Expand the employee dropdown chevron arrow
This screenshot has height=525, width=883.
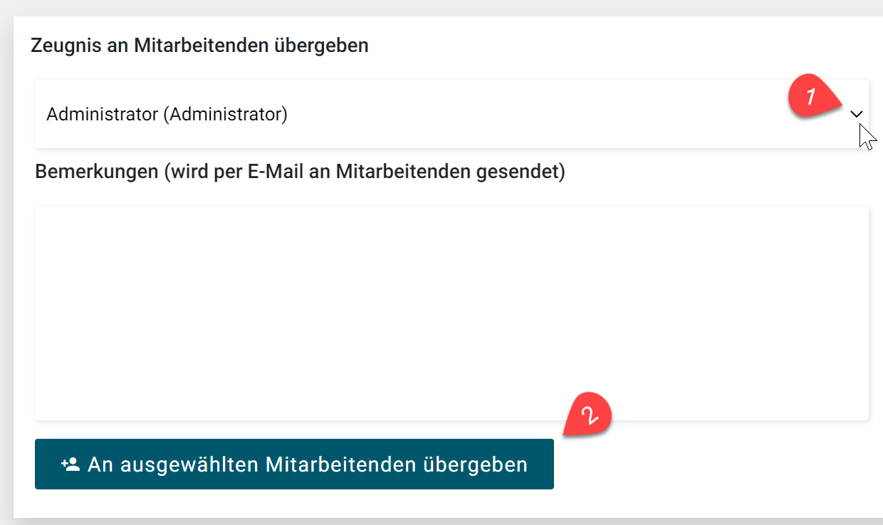pyautogui.click(x=857, y=114)
